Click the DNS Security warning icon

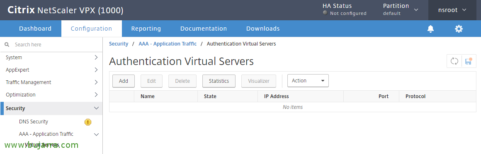[x=88, y=122]
